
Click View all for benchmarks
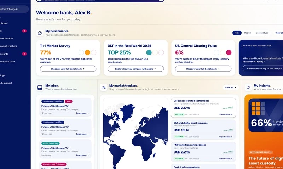[x=279, y=33]
